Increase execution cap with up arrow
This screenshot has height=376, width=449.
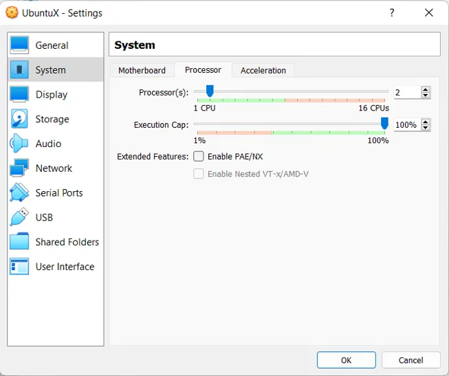coord(426,122)
